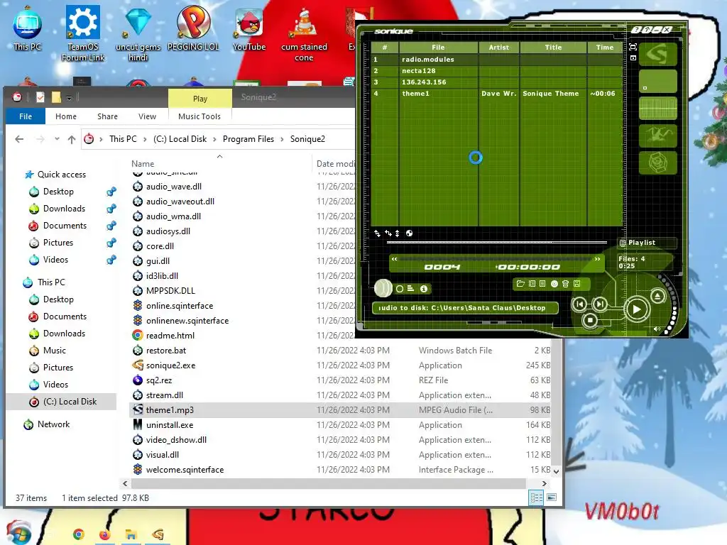
Task: Click Sonique's horizontal track progress line
Action: pos(496,242)
